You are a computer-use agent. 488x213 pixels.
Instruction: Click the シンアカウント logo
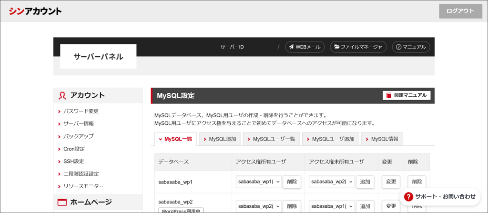(x=35, y=11)
